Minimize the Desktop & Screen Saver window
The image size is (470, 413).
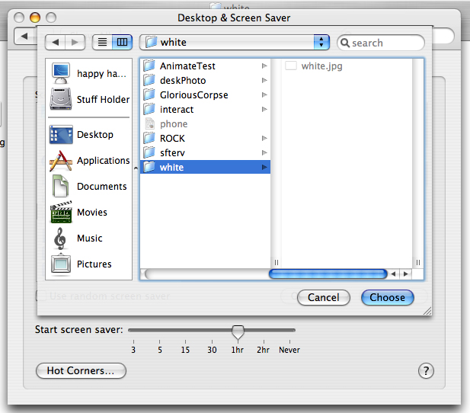35,18
